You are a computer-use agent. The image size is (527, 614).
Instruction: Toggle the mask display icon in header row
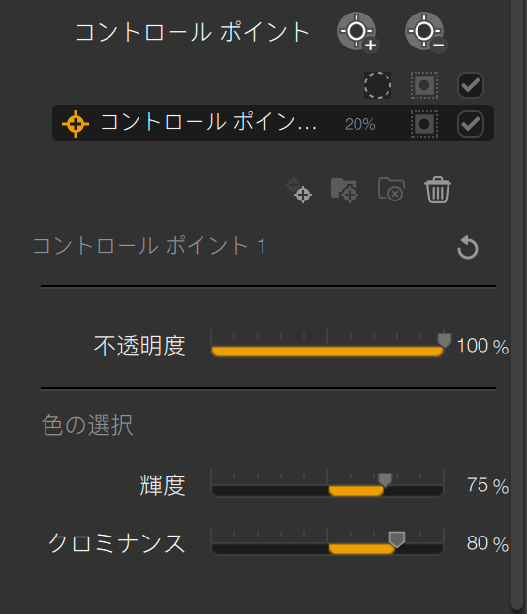424,85
